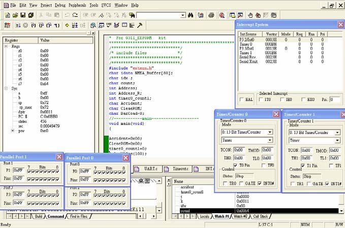Select the Timer 0 interrupt row
The width and height of the screenshot is (345, 228).
coord(283,44)
